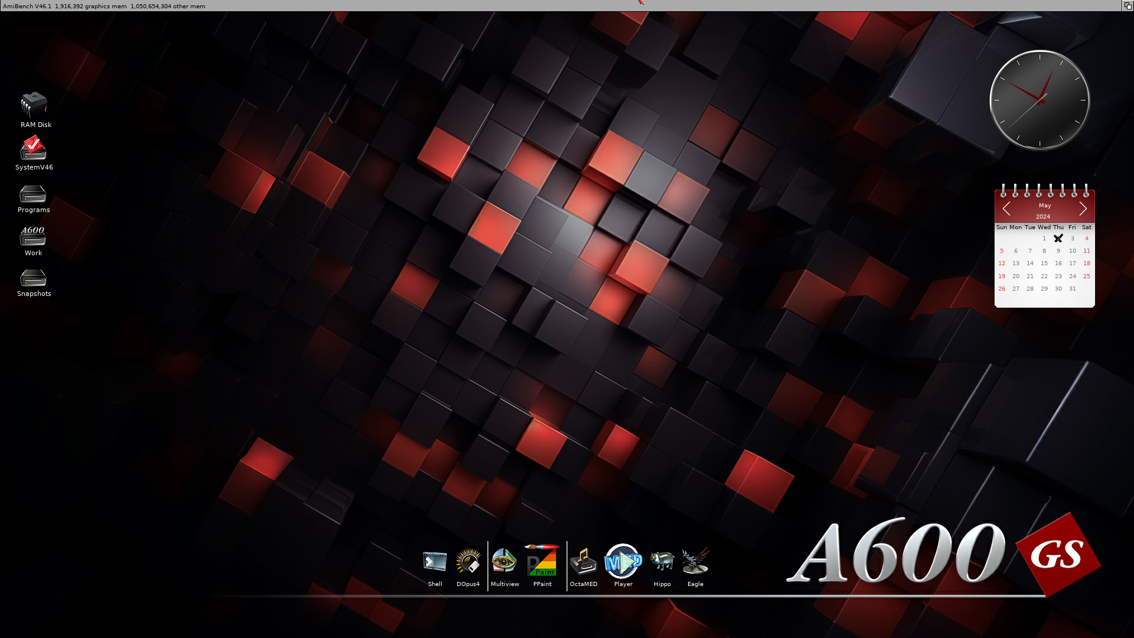Select May 29 in the calendar

click(x=1044, y=289)
